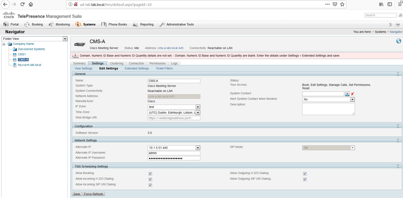Toggle the browser sidebar icon
403x198 pixels.
[390, 4]
